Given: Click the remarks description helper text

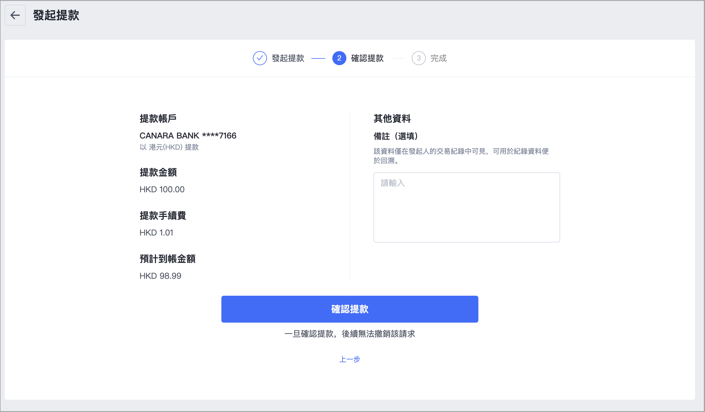Looking at the screenshot, I should pos(461,156).
